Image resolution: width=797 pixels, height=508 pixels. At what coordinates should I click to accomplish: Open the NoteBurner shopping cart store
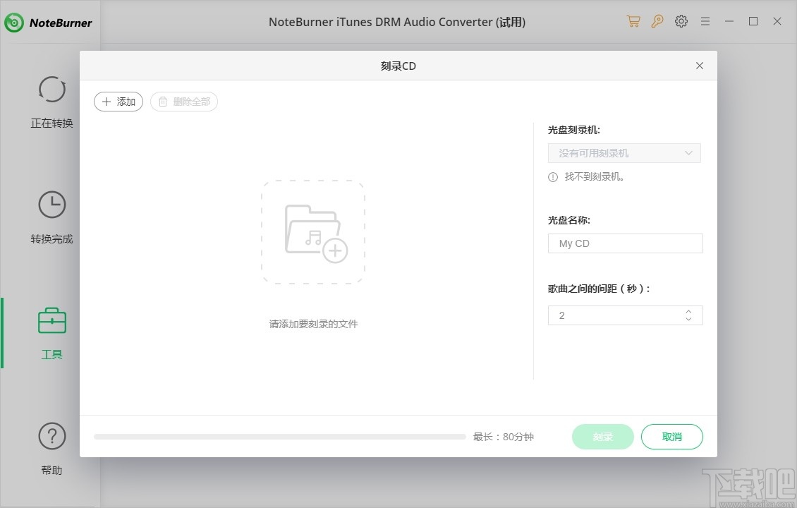[x=633, y=21]
